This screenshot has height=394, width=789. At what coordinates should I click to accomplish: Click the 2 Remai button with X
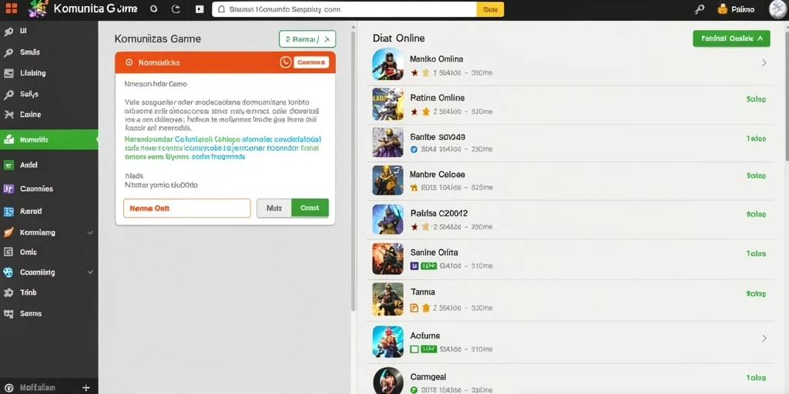click(x=307, y=38)
